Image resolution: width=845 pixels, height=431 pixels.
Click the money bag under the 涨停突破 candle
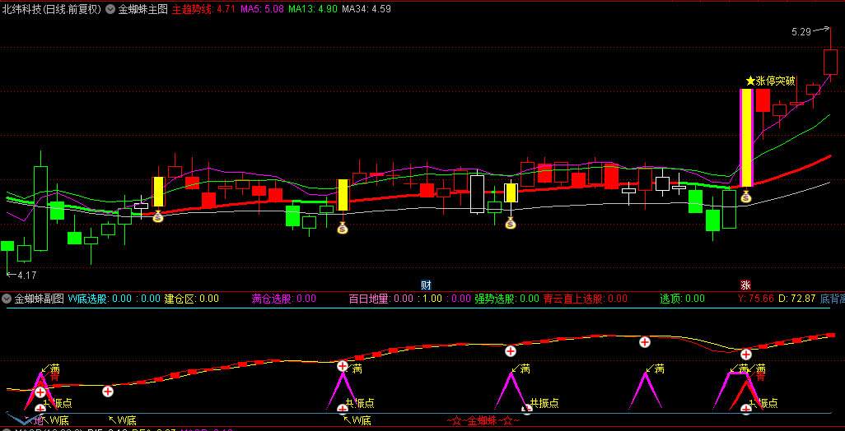(746, 197)
